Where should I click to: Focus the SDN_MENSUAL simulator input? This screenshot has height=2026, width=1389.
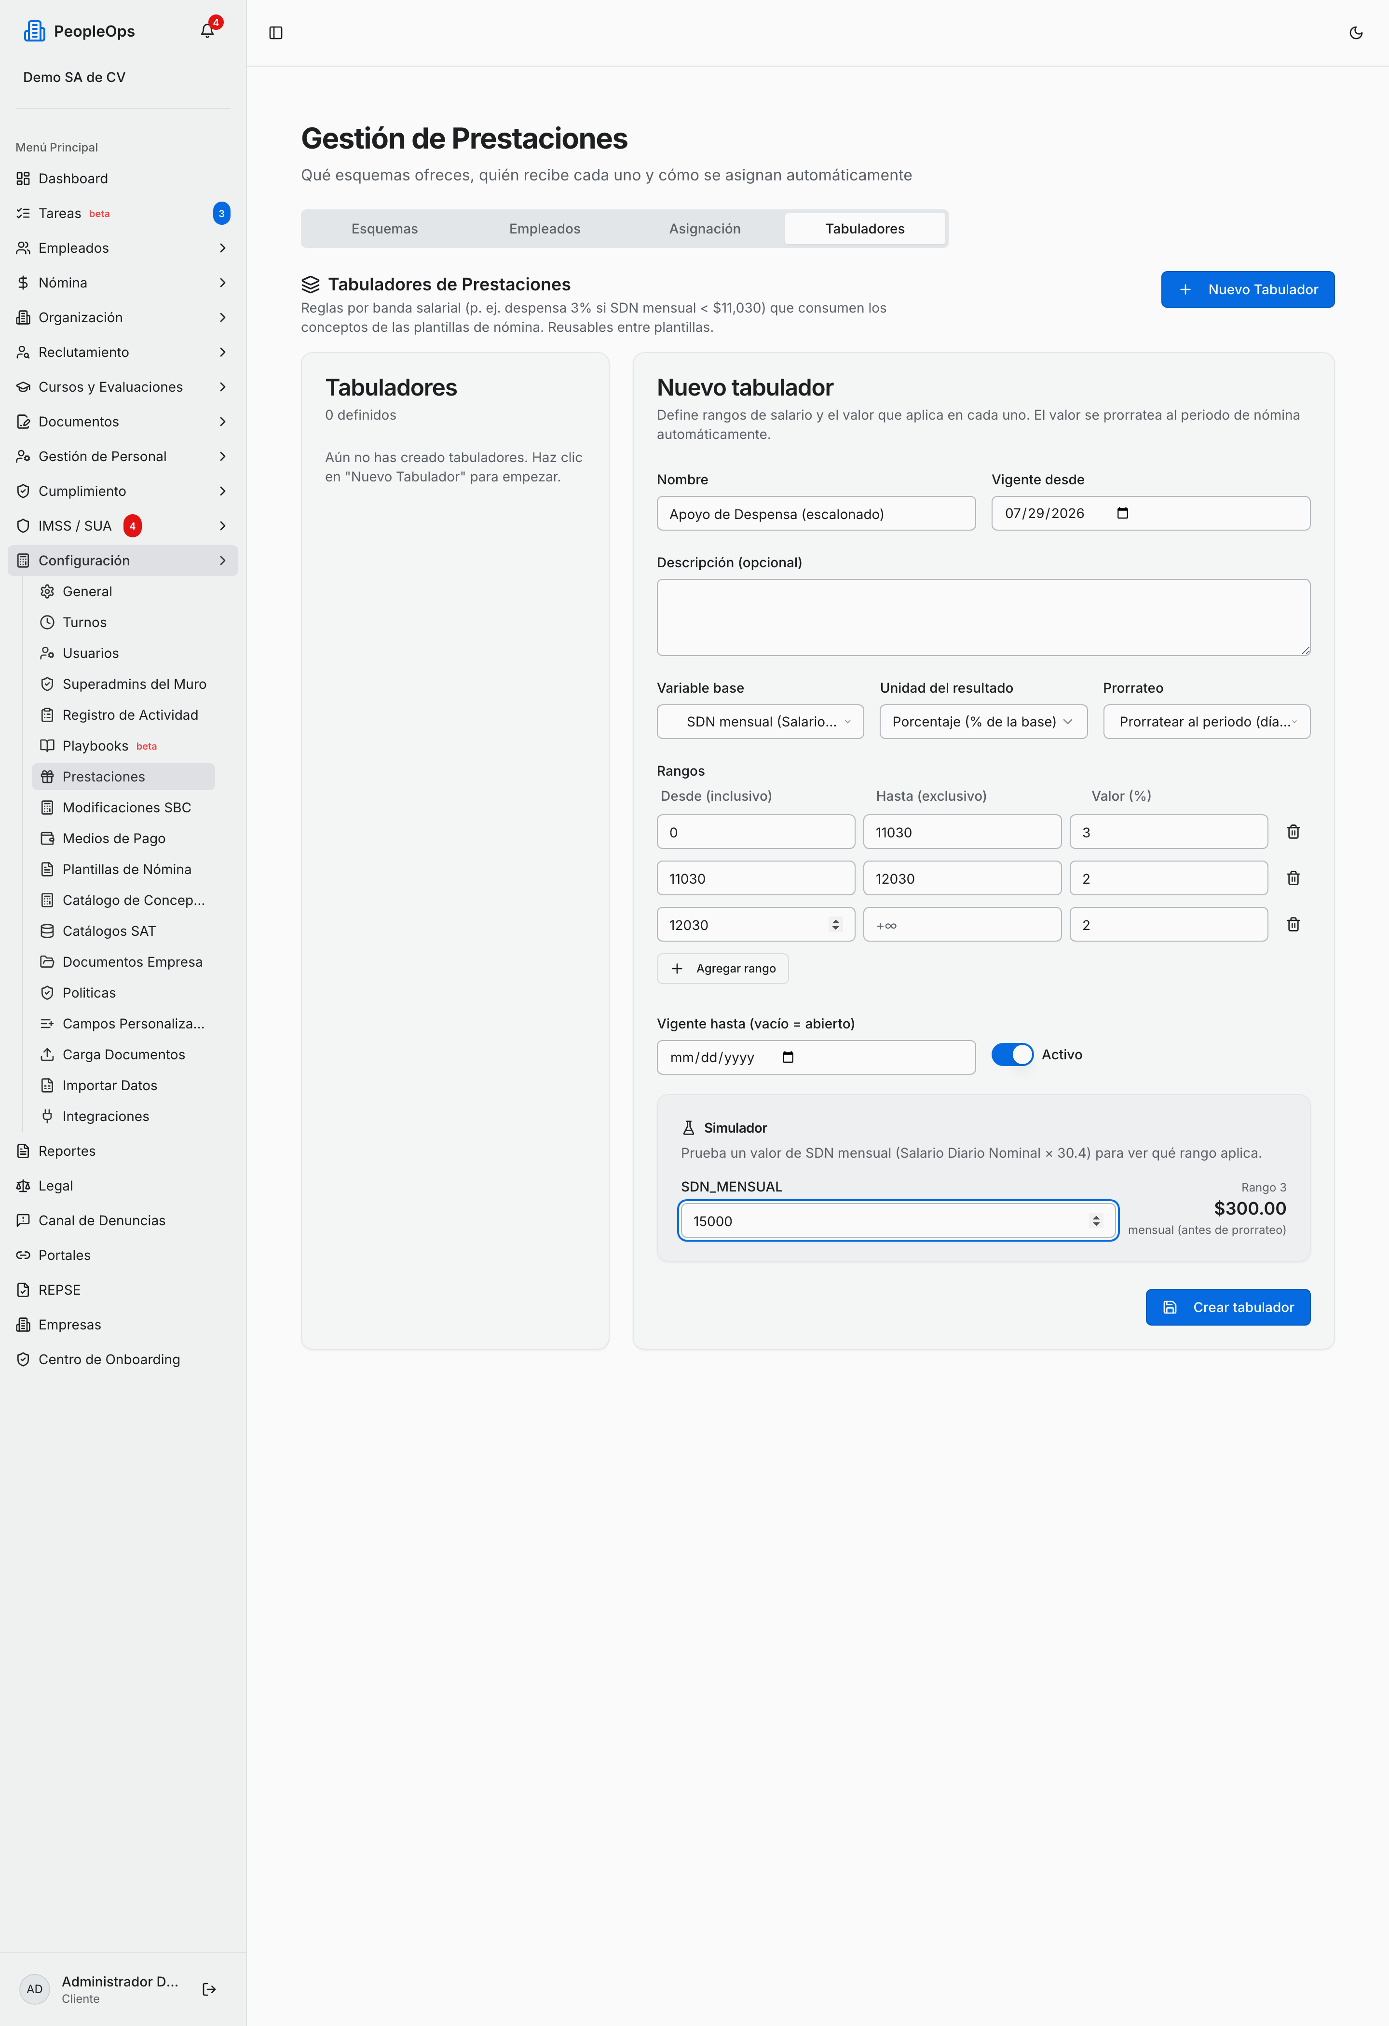tap(899, 1221)
